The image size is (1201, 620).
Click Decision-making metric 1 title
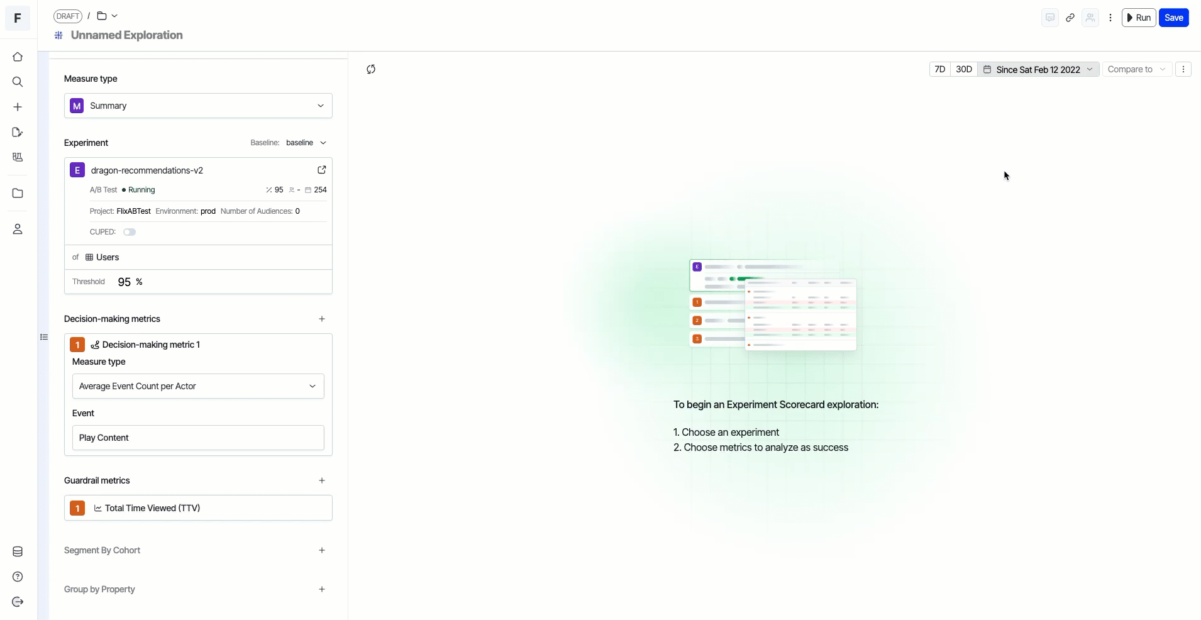pyautogui.click(x=151, y=345)
